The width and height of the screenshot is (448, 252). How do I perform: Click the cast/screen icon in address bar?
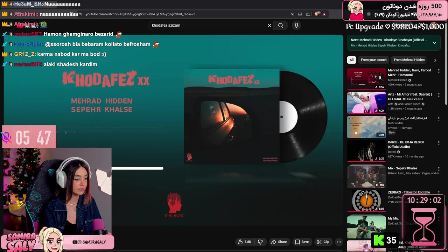[300, 14]
